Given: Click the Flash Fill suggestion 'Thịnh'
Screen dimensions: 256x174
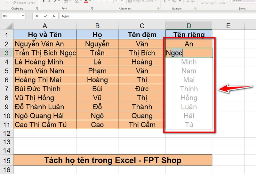Looking at the screenshot, I should (189, 89).
